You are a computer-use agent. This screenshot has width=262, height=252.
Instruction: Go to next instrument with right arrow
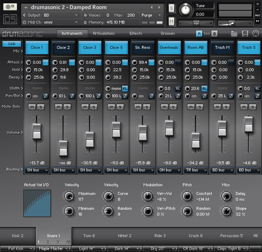pyautogui.click(x=159, y=7)
